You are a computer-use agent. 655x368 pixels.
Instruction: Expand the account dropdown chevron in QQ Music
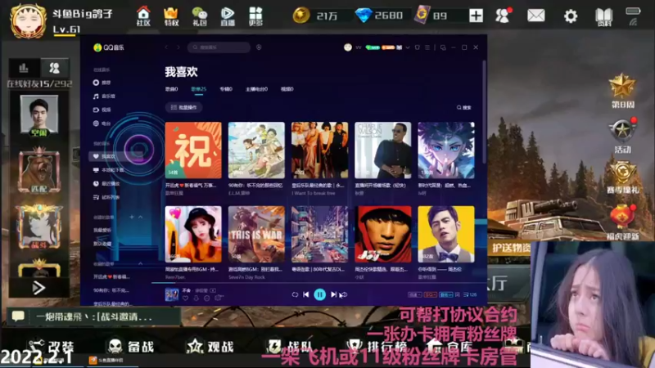coord(408,47)
